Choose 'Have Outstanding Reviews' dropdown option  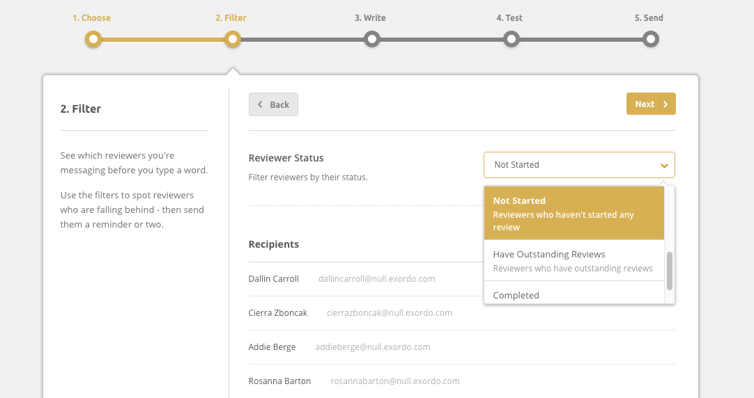click(x=574, y=260)
